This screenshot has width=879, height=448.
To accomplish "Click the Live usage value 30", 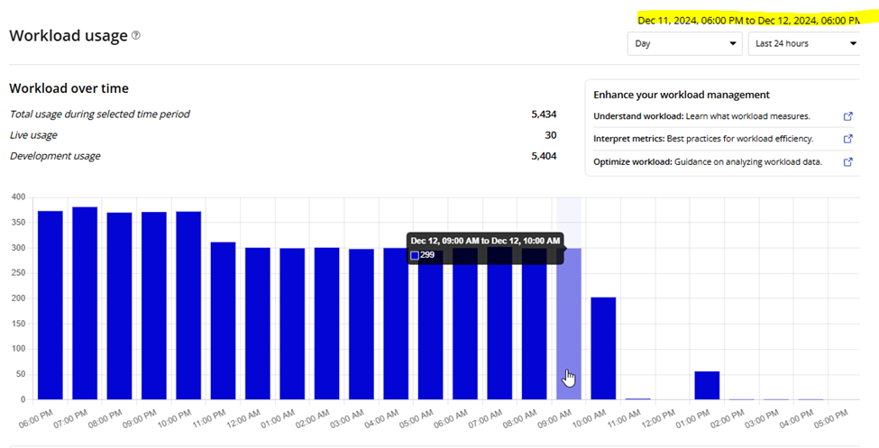I will [551, 135].
